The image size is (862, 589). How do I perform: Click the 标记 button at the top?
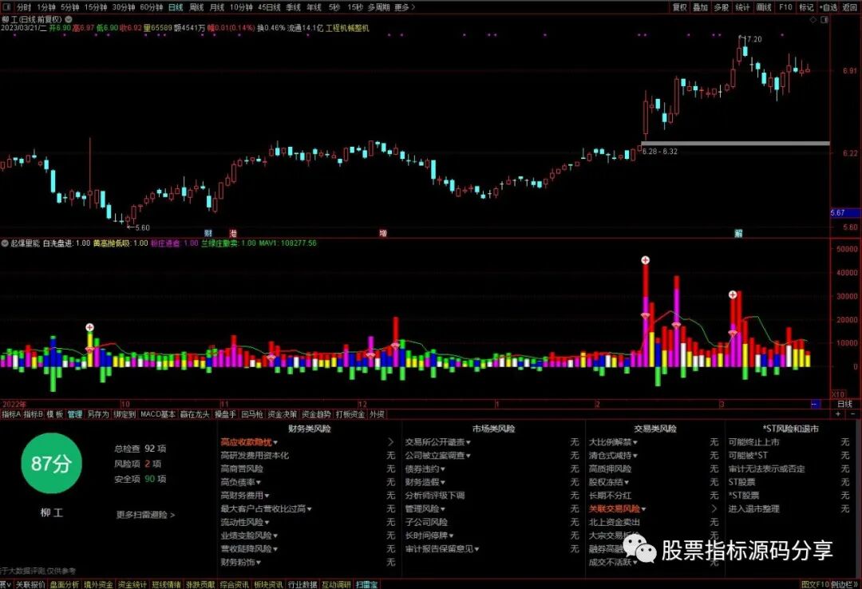click(806, 7)
